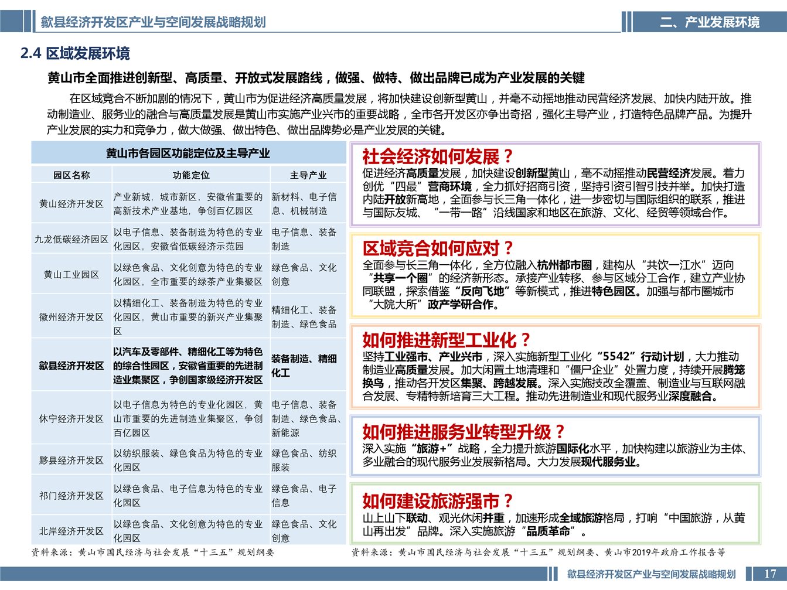Click left source note ending 规划纲要
Screen dimensions: 787x590
coord(153,552)
